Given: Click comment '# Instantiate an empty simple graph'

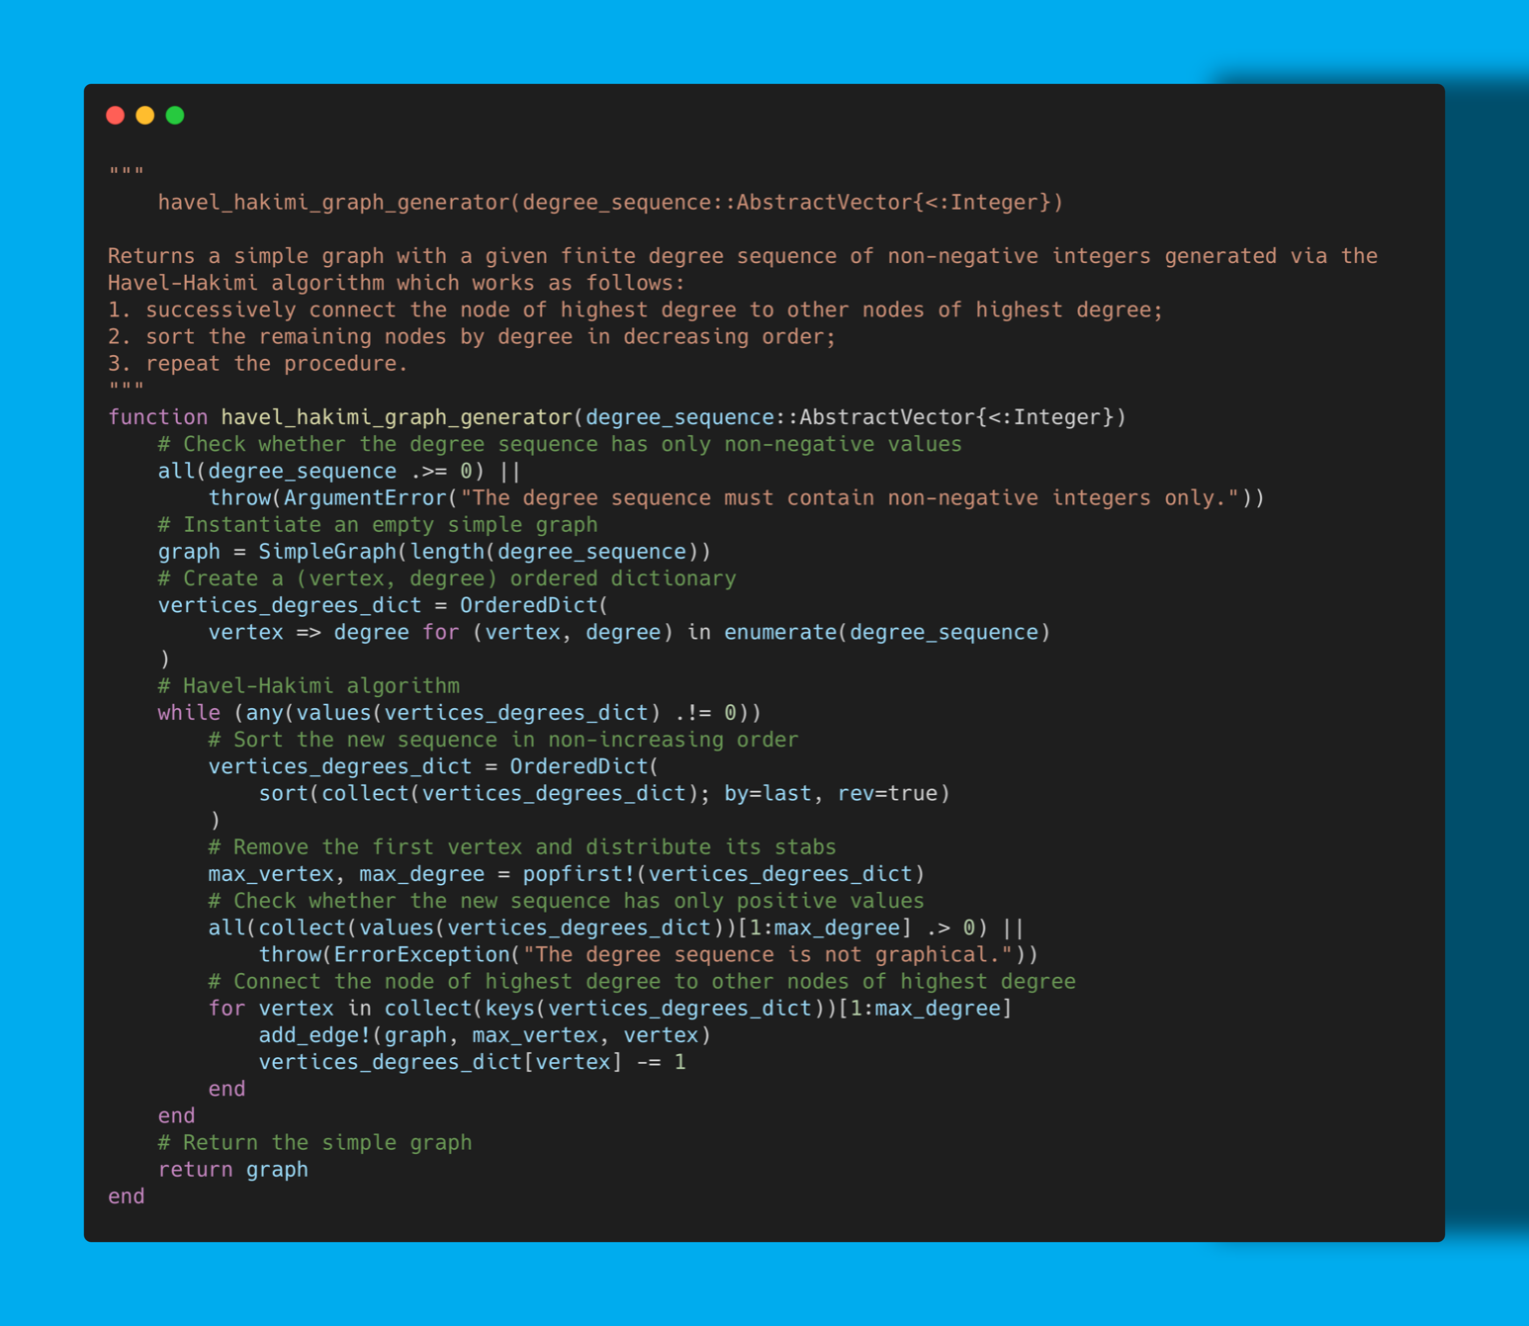Looking at the screenshot, I should click(x=378, y=524).
